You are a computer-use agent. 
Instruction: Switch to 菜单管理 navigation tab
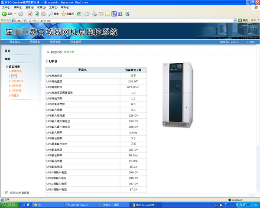click(55, 42)
